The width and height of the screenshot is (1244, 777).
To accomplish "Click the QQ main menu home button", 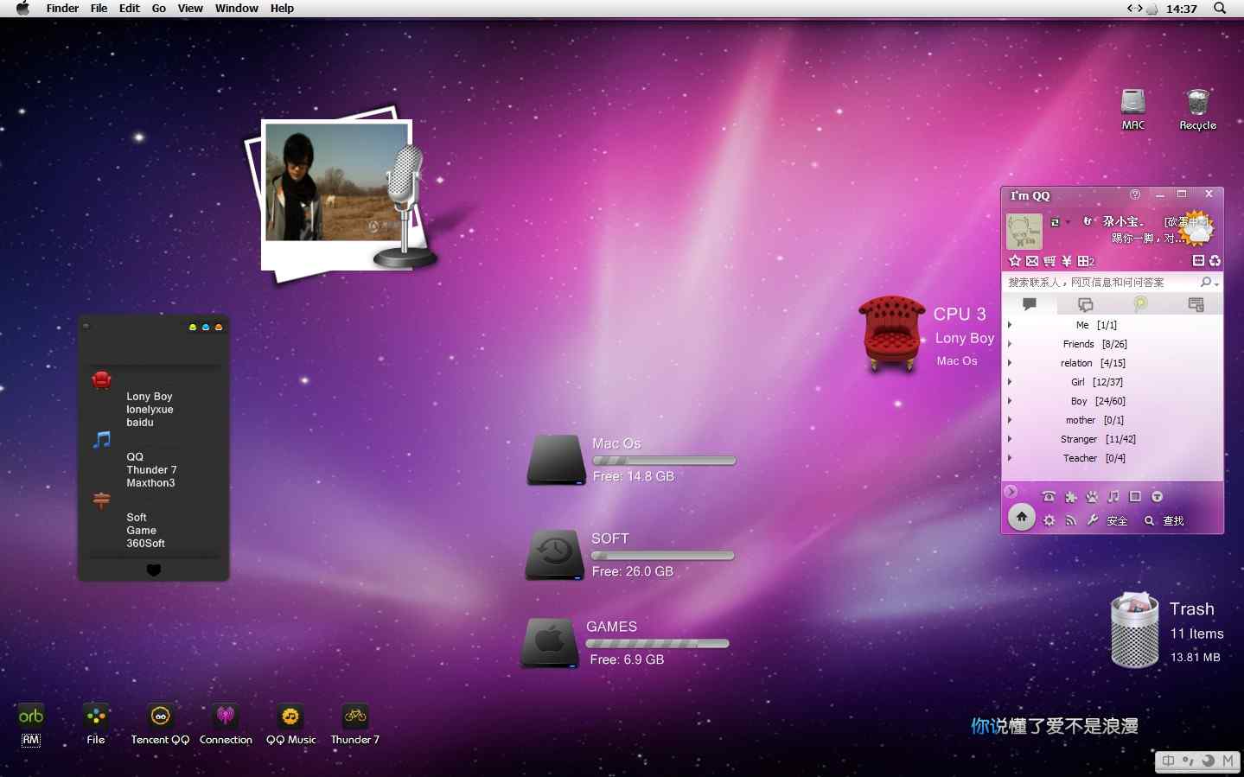I will coord(1022,517).
